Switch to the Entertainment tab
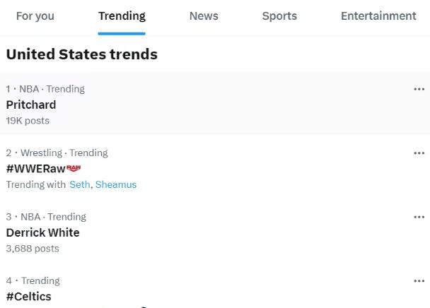The image size is (430, 308). (x=378, y=16)
